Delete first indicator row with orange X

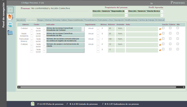(x=160, y=29)
